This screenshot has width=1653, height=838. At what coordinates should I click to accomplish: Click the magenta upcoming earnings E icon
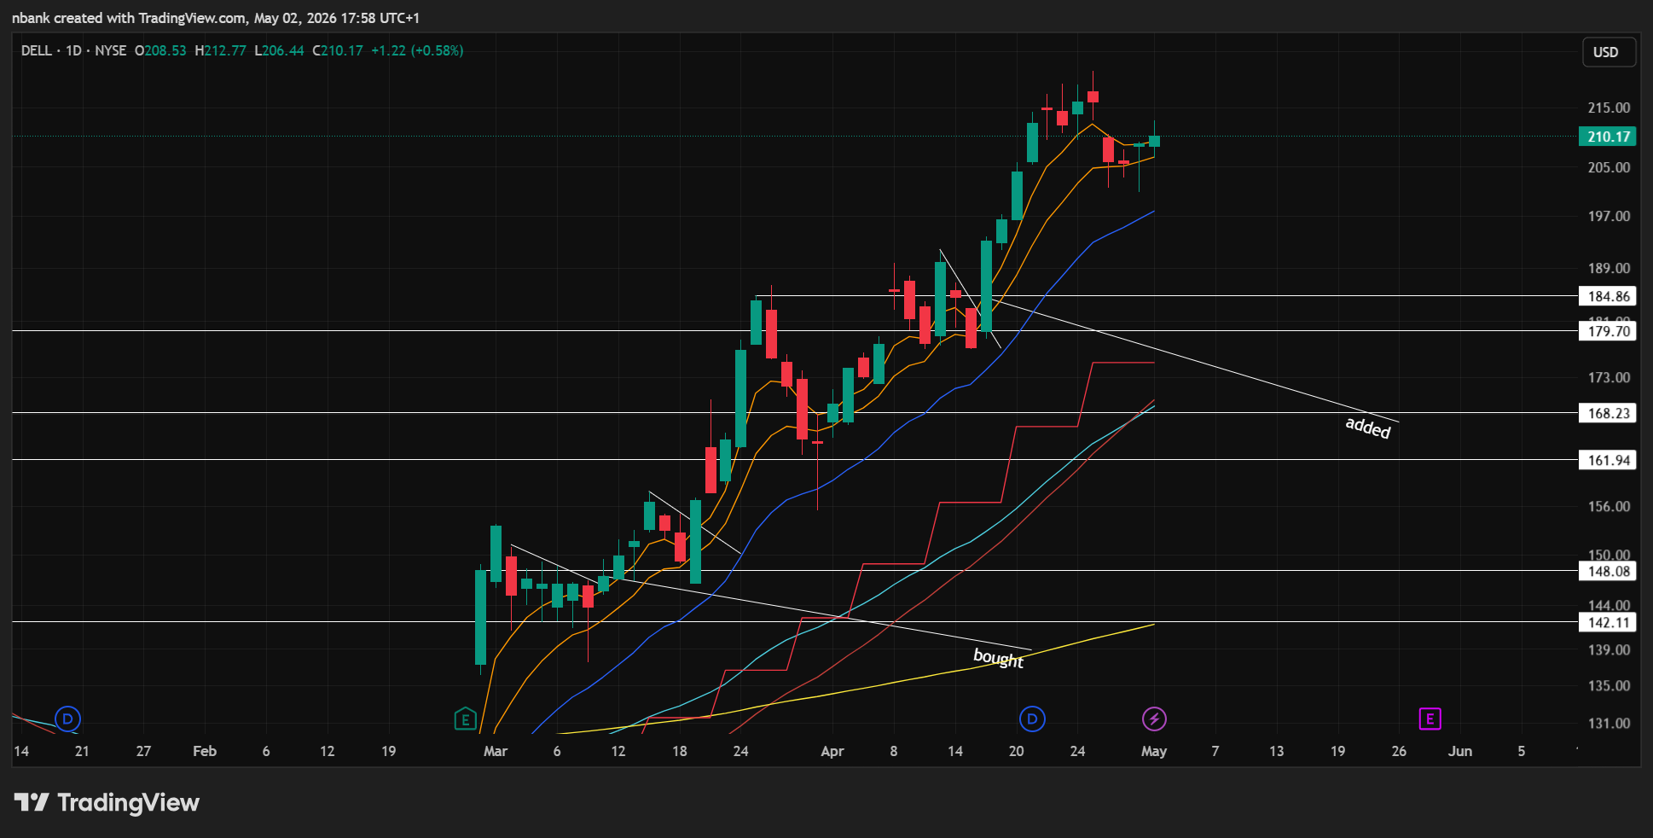tap(1430, 719)
